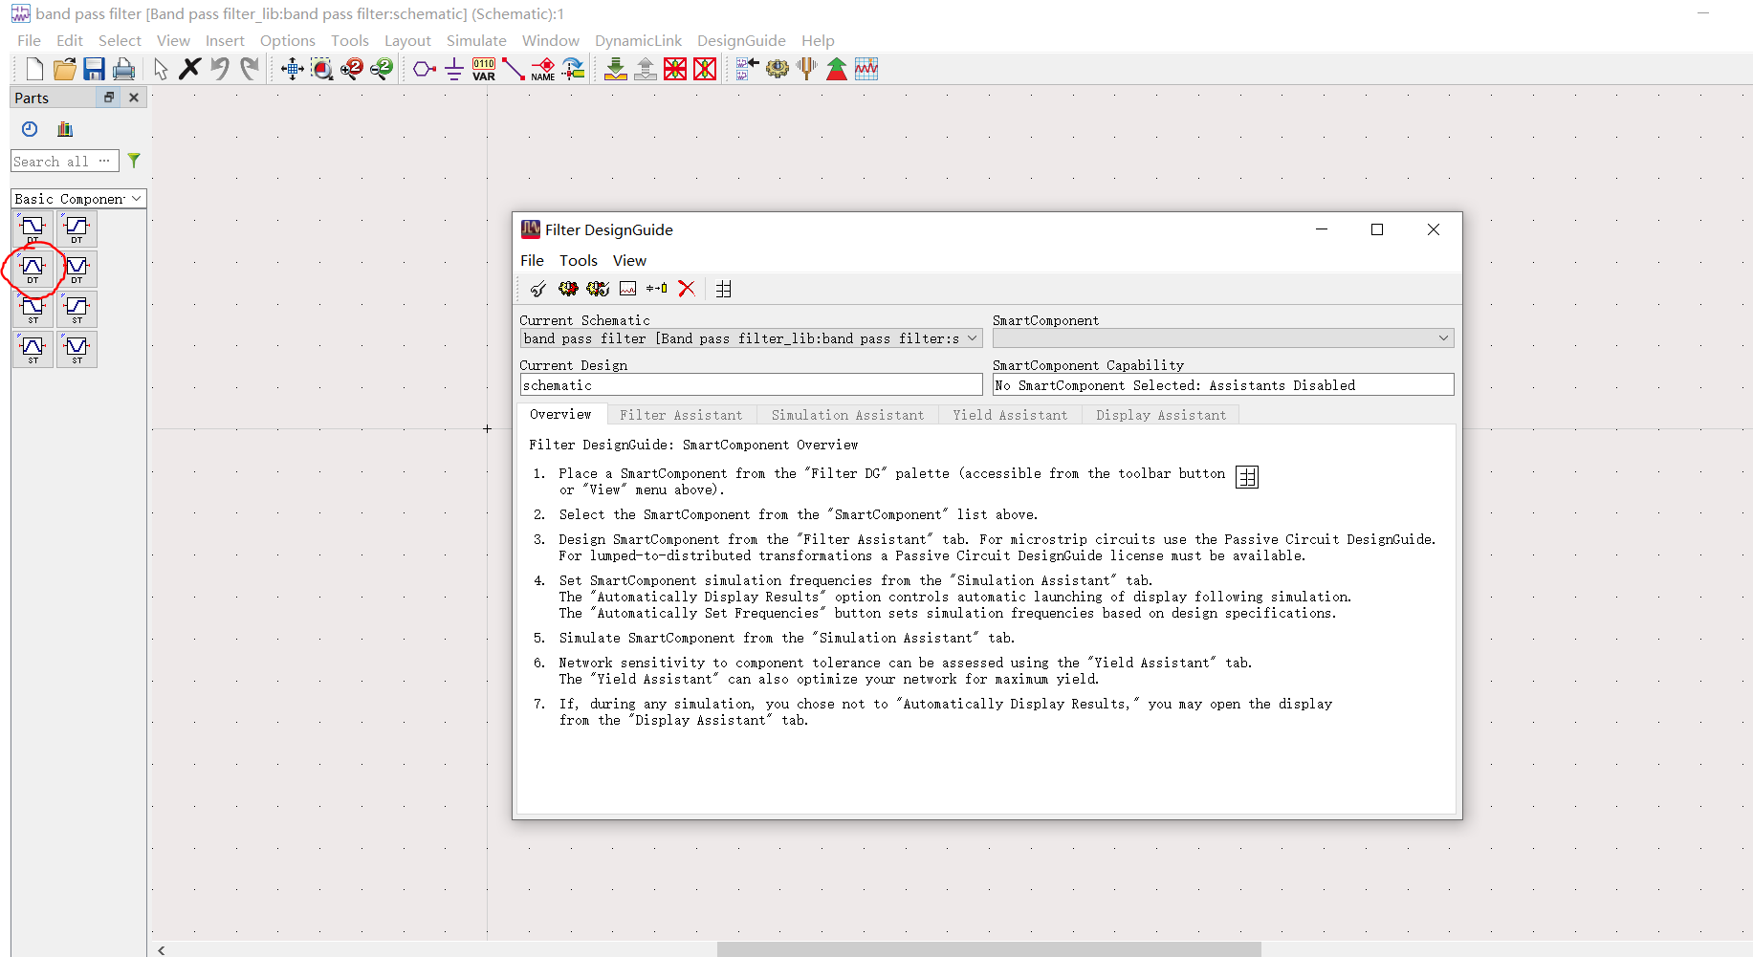Screen dimensions: 1753x957
Task: Place the lowpass ST filter component
Action: pyautogui.click(x=33, y=309)
